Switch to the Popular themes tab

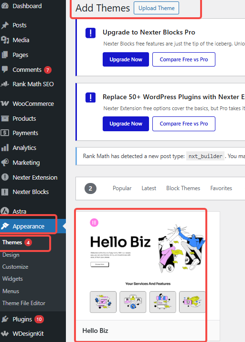pos(122,188)
